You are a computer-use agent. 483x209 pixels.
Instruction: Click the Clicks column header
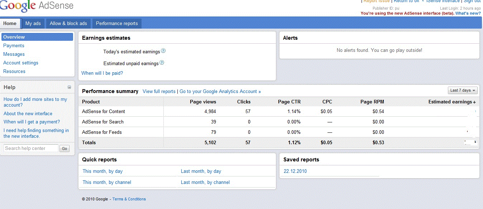(x=244, y=102)
